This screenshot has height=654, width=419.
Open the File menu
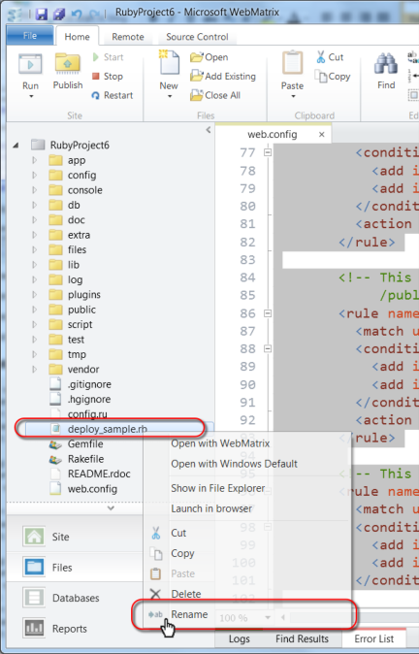tap(30, 36)
